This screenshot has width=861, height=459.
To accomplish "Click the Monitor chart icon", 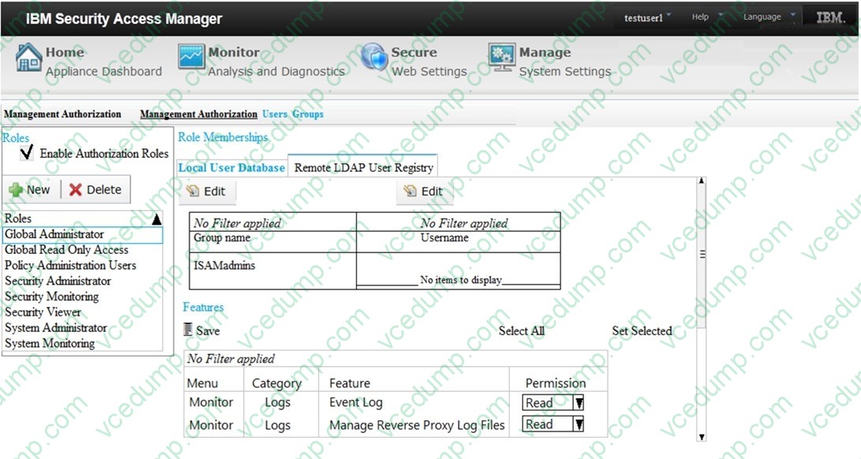I will pyautogui.click(x=192, y=58).
